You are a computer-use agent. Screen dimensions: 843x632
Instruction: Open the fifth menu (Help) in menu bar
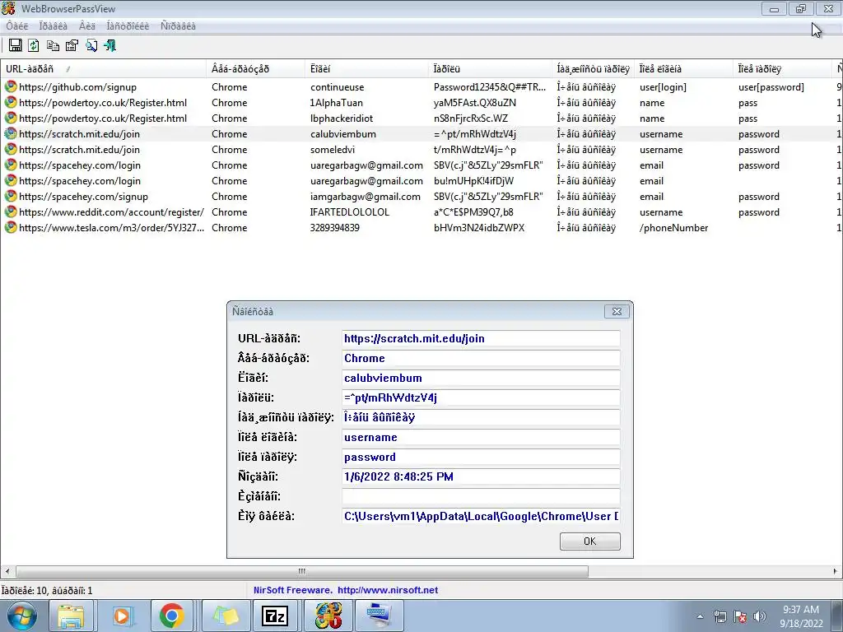coord(178,26)
